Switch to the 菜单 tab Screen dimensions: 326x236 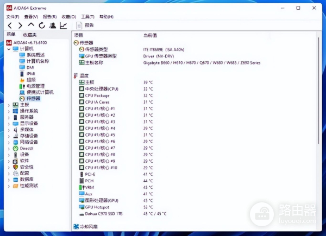coord(11,34)
